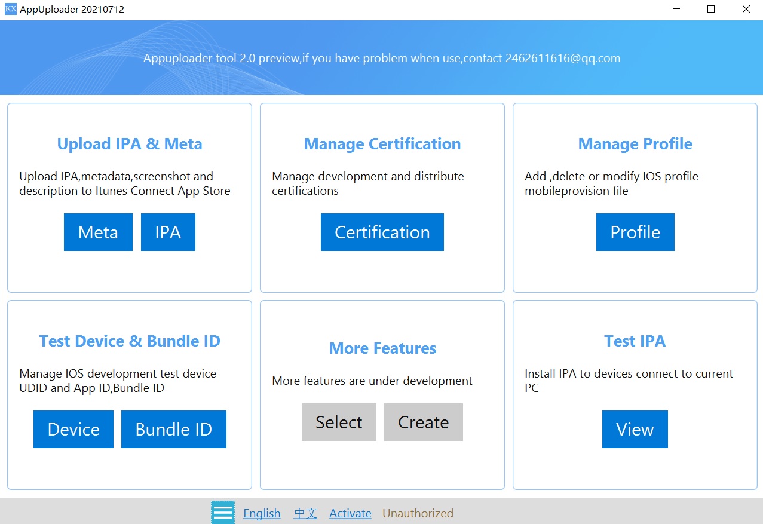Open the Activate license page
Viewport: 763px width, 524px height.
pos(350,513)
